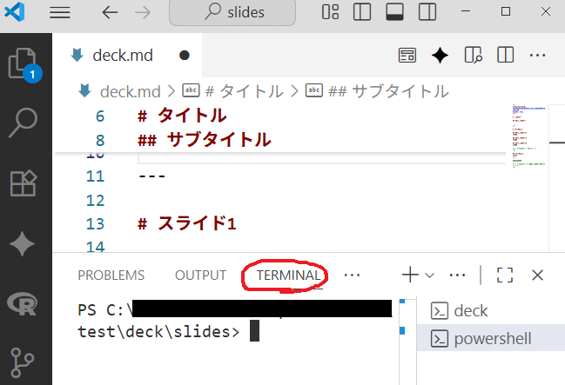Click the '# スライド1' heading text
Viewport: 565px width, 385px height.
coord(187,223)
